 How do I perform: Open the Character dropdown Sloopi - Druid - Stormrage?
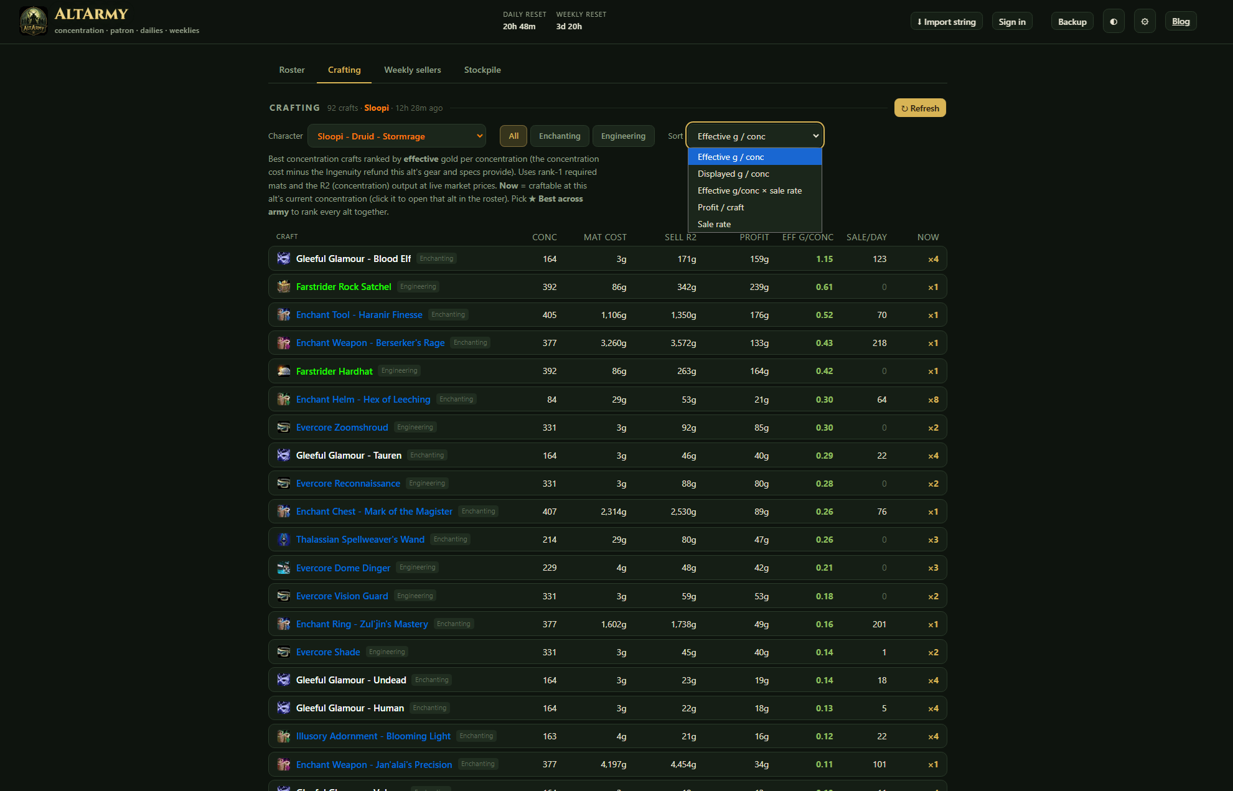(396, 136)
